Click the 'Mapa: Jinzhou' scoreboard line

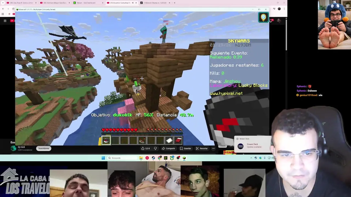pos(225,81)
